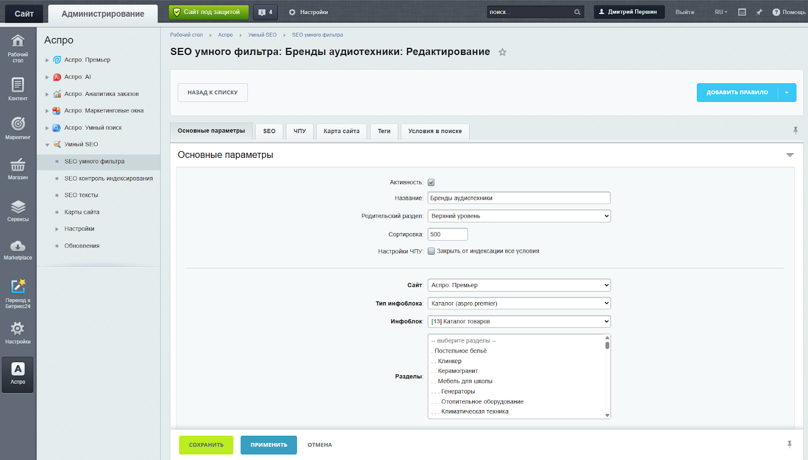
Task: Switch to the Карта сайта tab
Action: click(341, 131)
